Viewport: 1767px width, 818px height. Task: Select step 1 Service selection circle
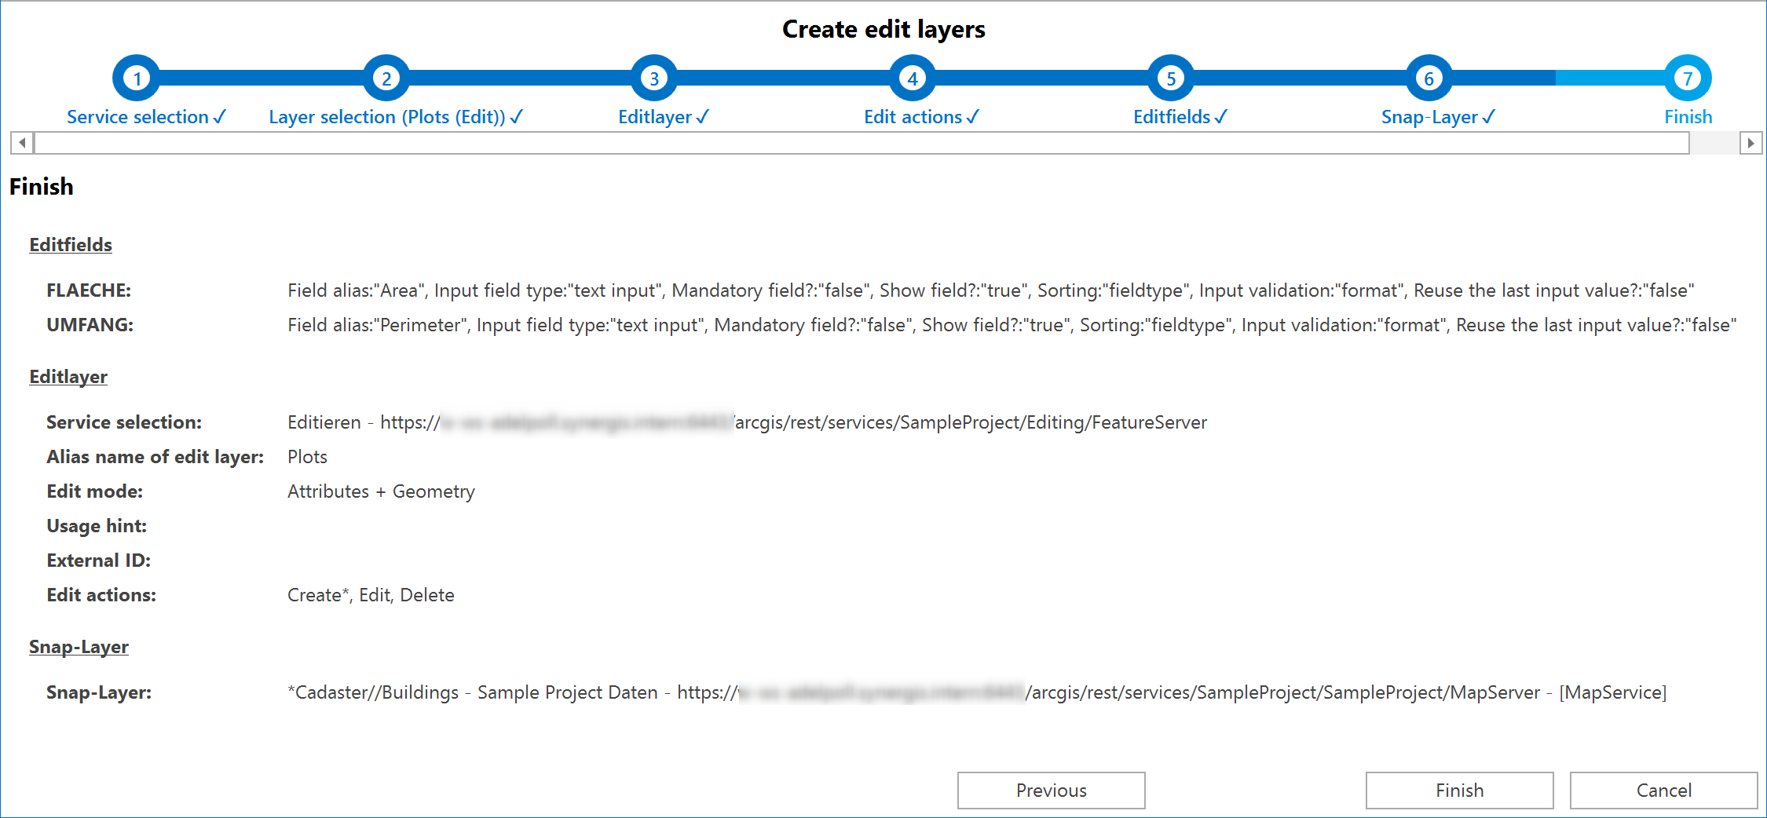[x=137, y=77]
